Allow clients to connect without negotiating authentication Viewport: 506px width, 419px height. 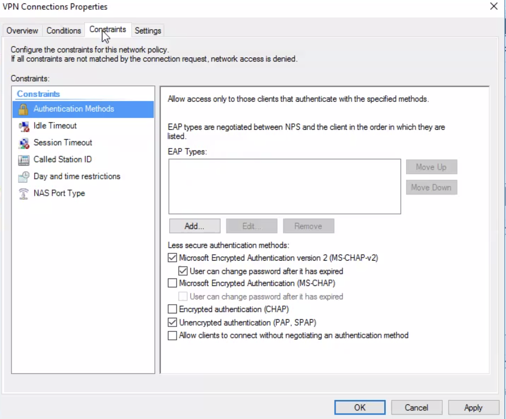[x=172, y=335]
